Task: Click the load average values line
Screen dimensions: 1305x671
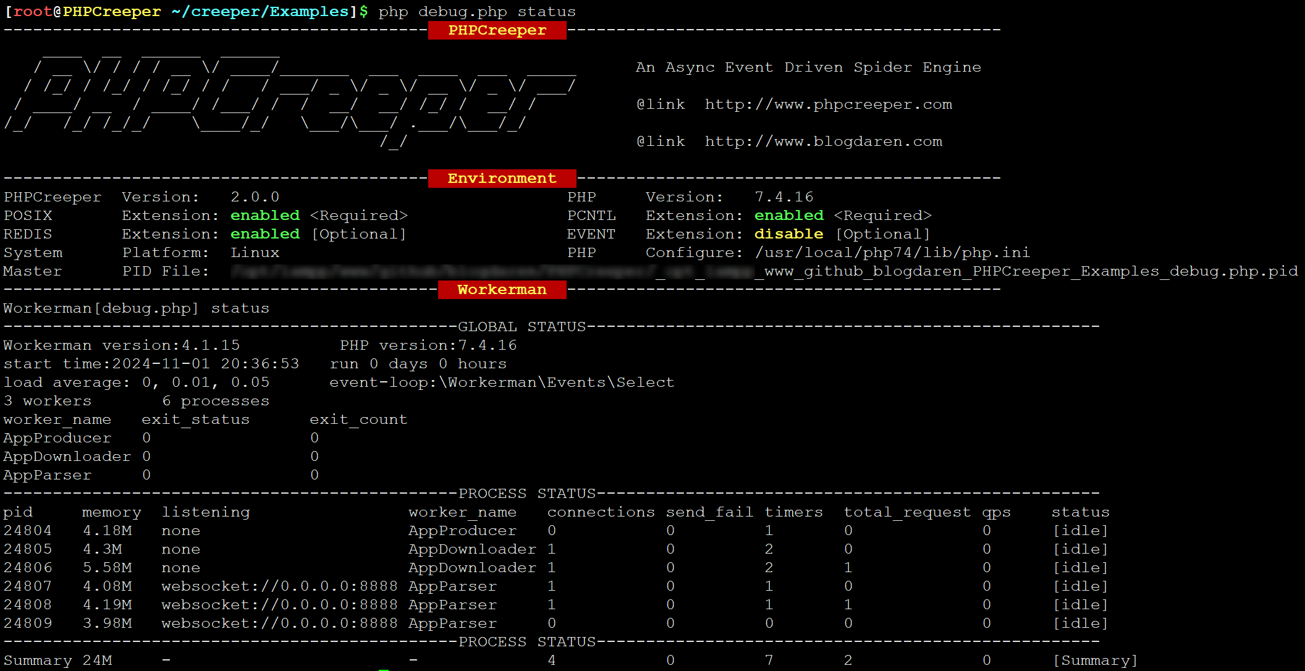Action: (x=137, y=382)
